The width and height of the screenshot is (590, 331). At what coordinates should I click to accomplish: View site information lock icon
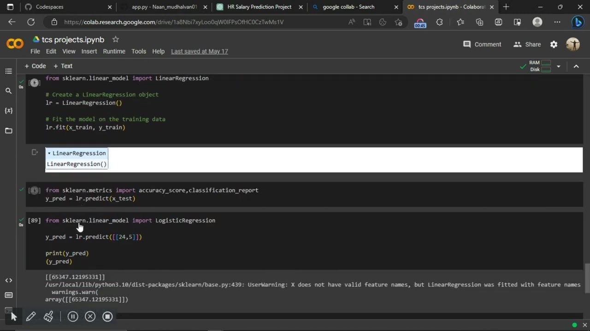[x=54, y=22]
